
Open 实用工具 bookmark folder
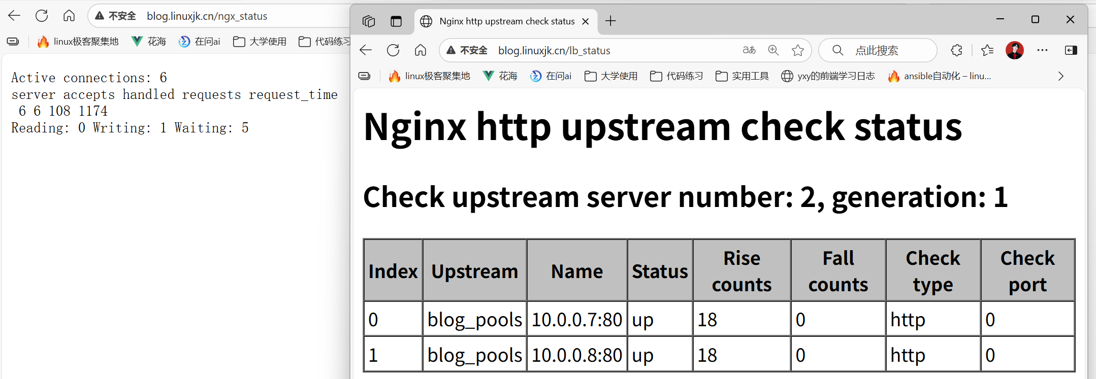tap(742, 76)
